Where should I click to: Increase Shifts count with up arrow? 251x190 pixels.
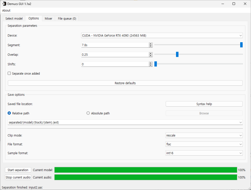pyautogui.click(x=150, y=63)
